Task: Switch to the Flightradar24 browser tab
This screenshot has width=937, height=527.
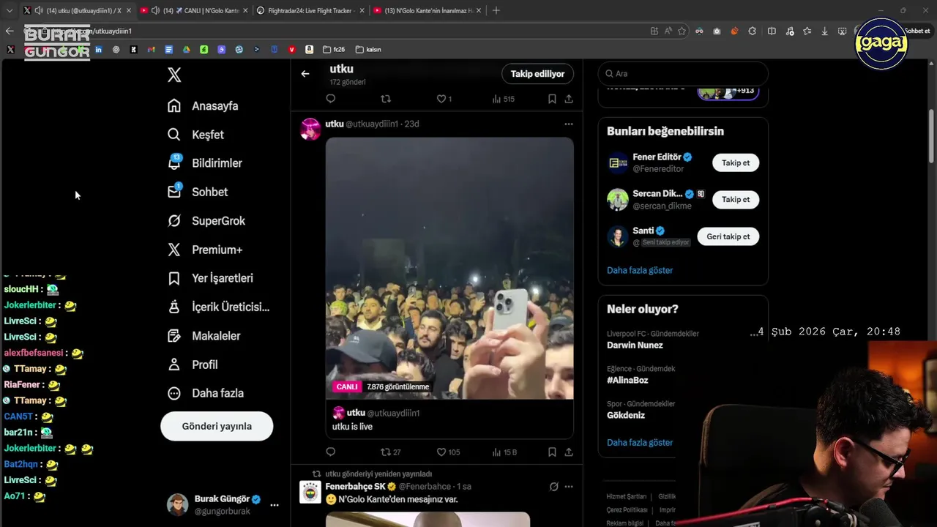Action: tap(310, 10)
